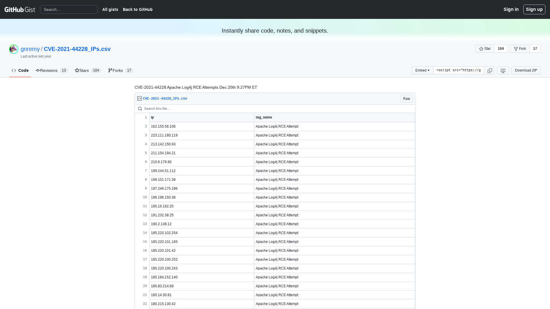Select IP cell 190.2.138.12
This screenshot has height=309, width=550.
tap(202, 224)
